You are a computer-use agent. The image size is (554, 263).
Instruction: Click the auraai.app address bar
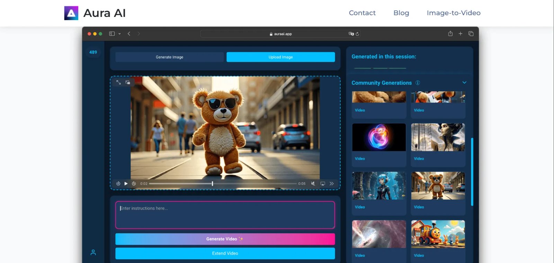click(280, 34)
